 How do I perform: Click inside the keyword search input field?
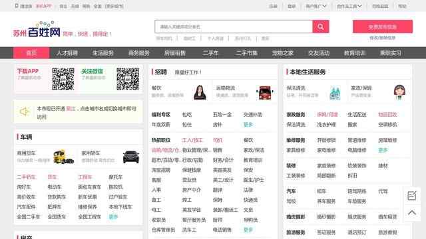click(234, 27)
